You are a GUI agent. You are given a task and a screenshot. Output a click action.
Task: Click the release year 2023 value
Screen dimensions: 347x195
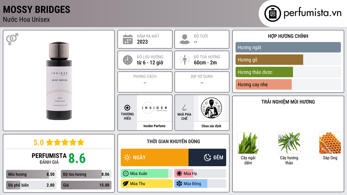point(142,42)
